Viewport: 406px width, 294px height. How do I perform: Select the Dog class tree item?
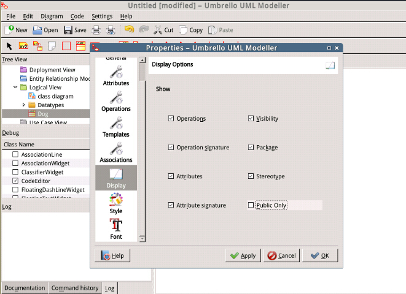(46, 113)
